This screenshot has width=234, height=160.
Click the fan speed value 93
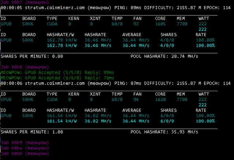(x=136, y=24)
